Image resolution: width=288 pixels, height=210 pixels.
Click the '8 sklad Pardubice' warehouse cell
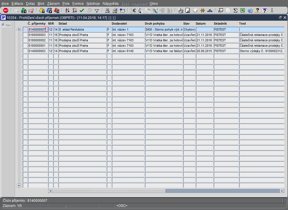(82, 29)
